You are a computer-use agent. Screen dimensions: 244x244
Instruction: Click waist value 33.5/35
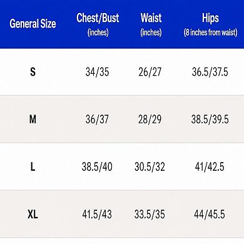150,214
